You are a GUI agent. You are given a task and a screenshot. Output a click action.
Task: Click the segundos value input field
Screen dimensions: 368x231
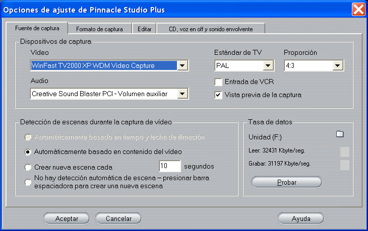tap(170, 166)
